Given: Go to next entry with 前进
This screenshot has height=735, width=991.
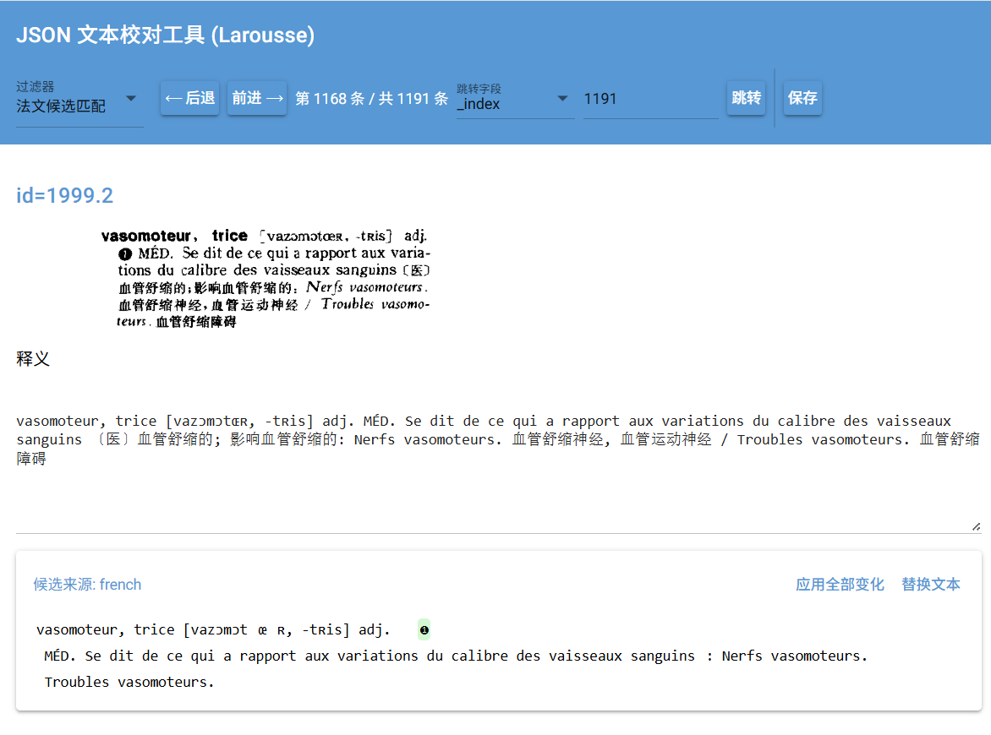Looking at the screenshot, I should pyautogui.click(x=257, y=98).
